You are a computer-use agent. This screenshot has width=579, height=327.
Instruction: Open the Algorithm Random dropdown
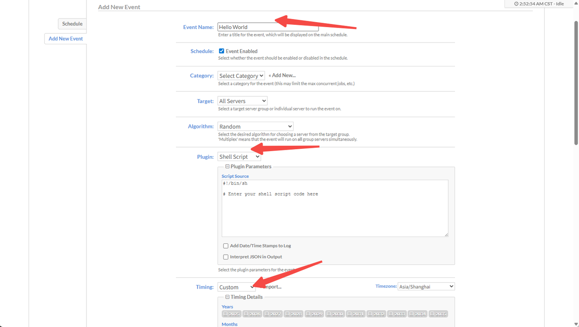(256, 126)
